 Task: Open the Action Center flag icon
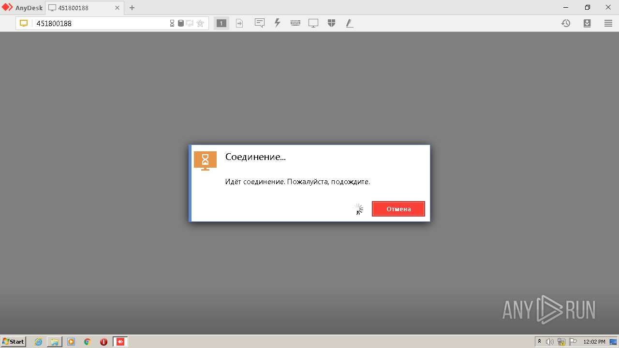tap(573, 342)
